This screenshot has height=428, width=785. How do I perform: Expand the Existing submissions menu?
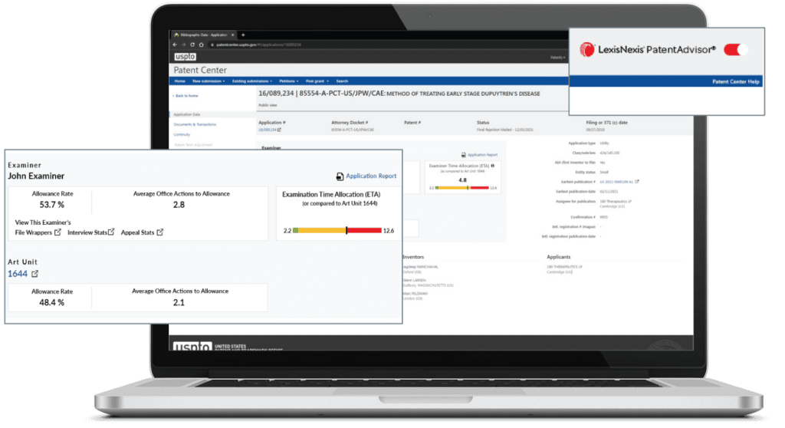(251, 81)
